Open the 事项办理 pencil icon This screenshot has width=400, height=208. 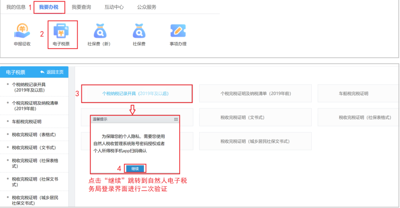[x=178, y=31]
